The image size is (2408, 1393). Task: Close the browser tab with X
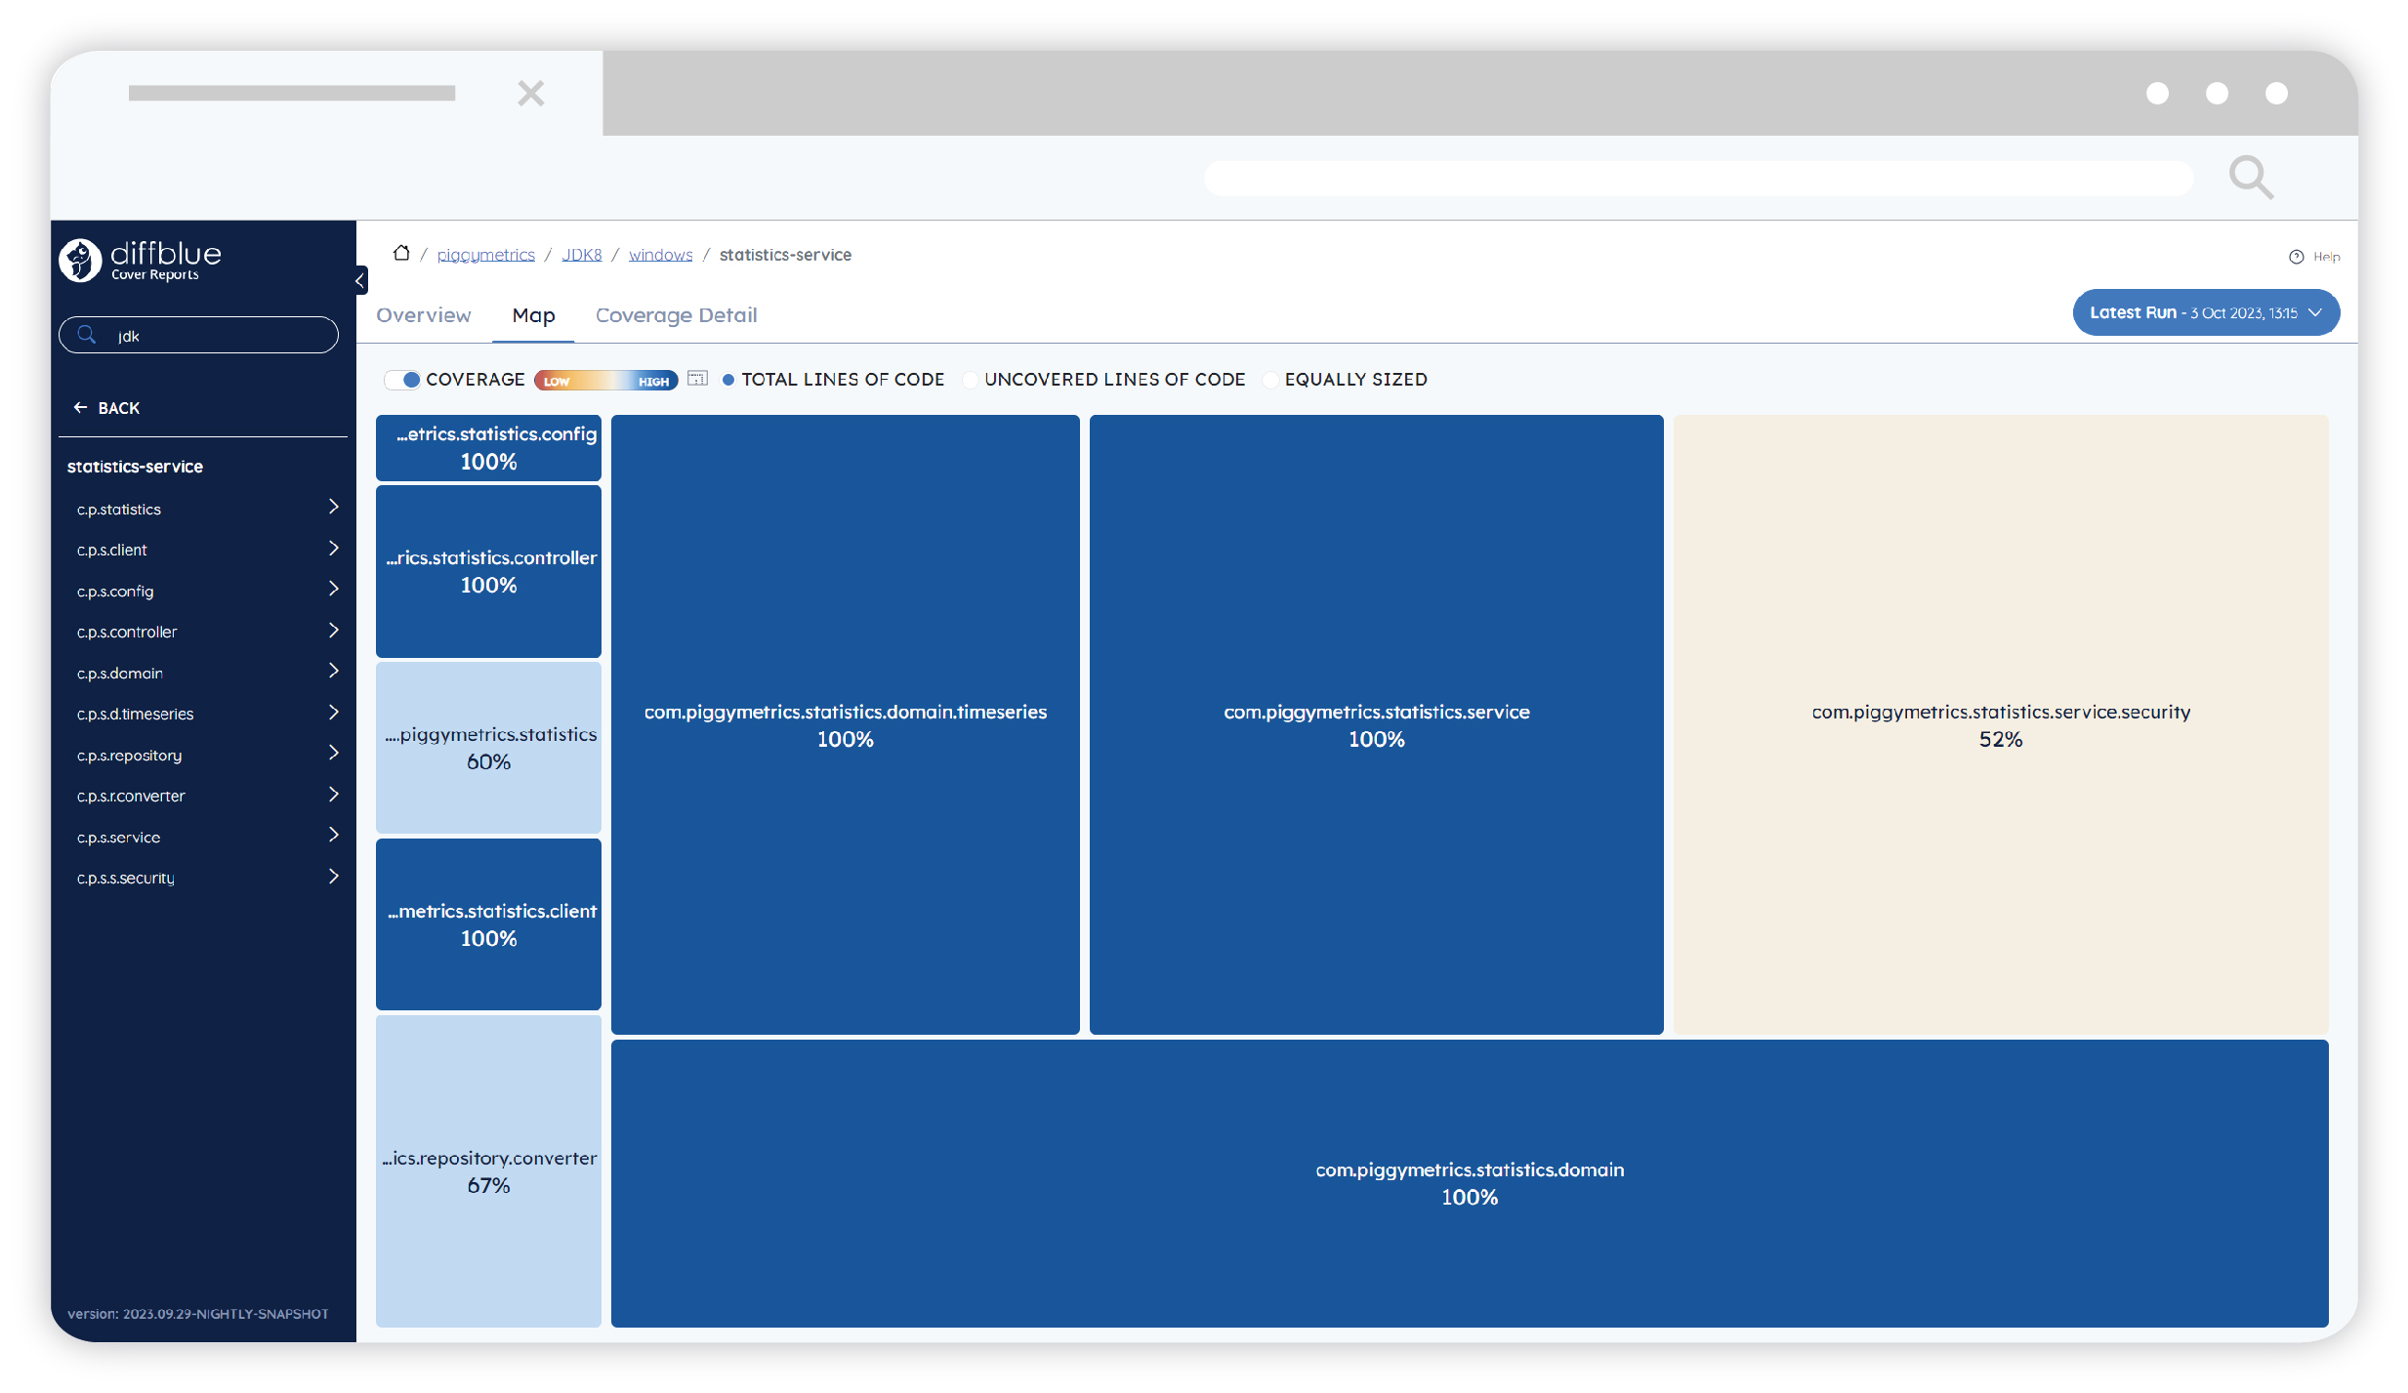pos(530,94)
